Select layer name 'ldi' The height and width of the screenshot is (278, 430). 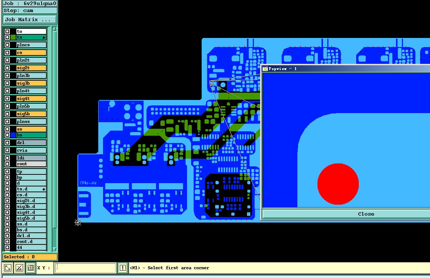[31, 158]
